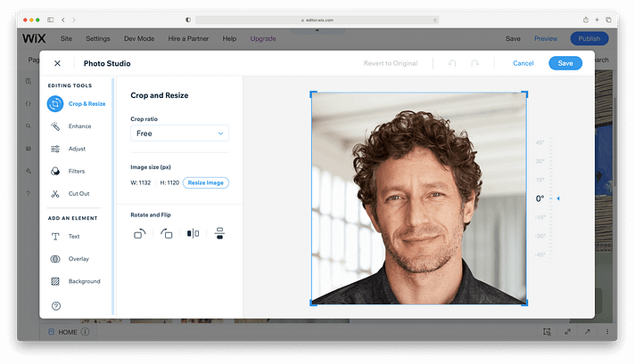This screenshot has height=364, width=635.
Task: Open the Dev Mode menu
Action: click(137, 39)
